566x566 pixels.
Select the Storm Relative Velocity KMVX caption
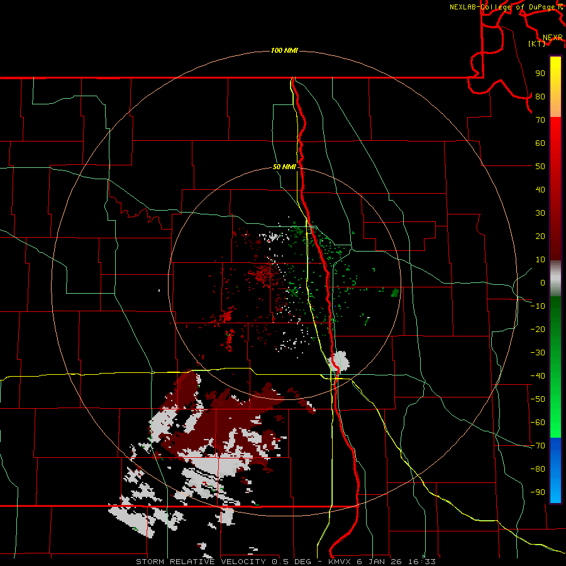tap(286, 562)
